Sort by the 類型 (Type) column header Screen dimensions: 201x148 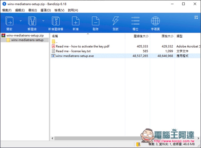coord(179,36)
